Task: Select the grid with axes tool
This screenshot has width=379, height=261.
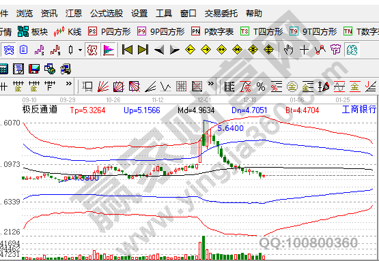Action: click(x=197, y=87)
